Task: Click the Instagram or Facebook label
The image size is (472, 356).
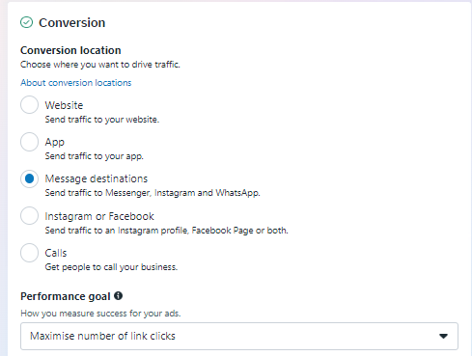Action: coord(99,216)
